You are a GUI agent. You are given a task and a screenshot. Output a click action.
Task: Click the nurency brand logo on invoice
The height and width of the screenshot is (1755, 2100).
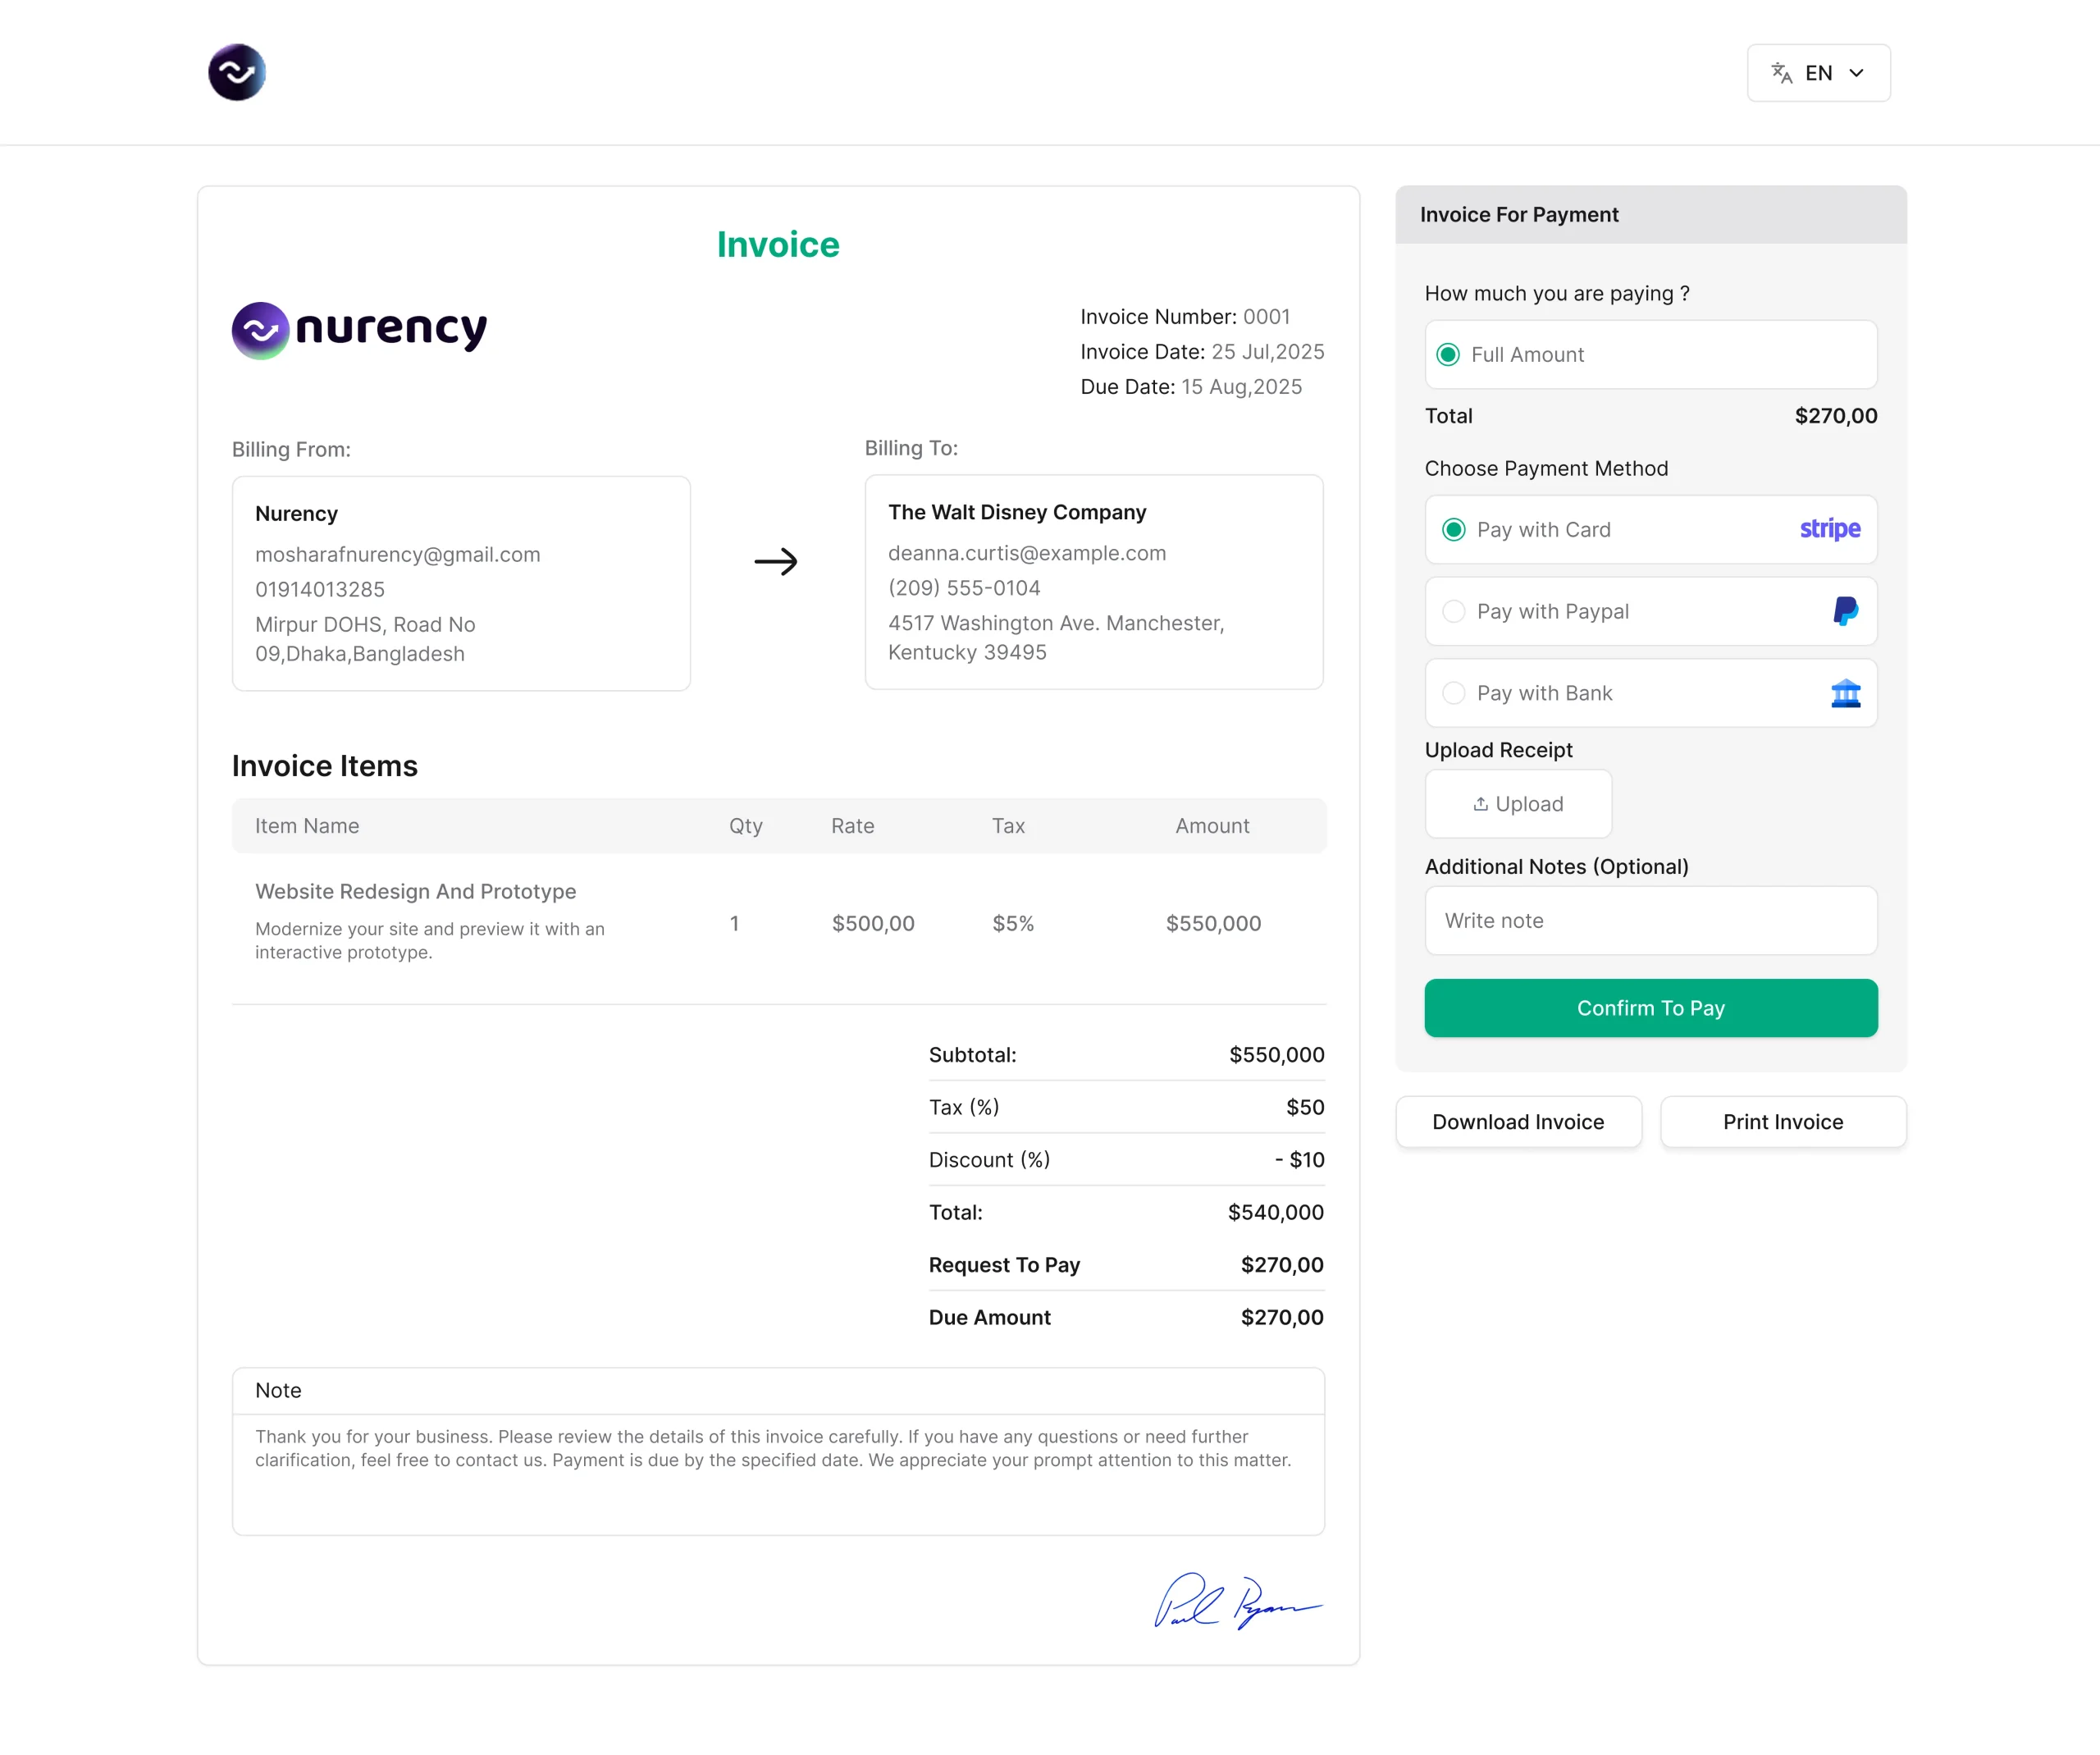[360, 330]
